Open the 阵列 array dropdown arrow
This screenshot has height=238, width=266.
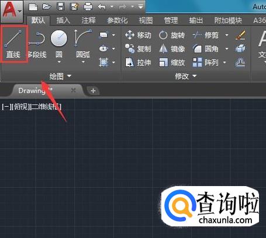(x=224, y=62)
